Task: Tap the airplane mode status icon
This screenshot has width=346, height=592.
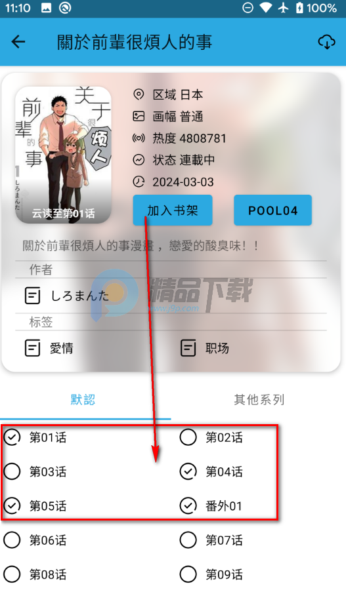Action: (x=283, y=8)
